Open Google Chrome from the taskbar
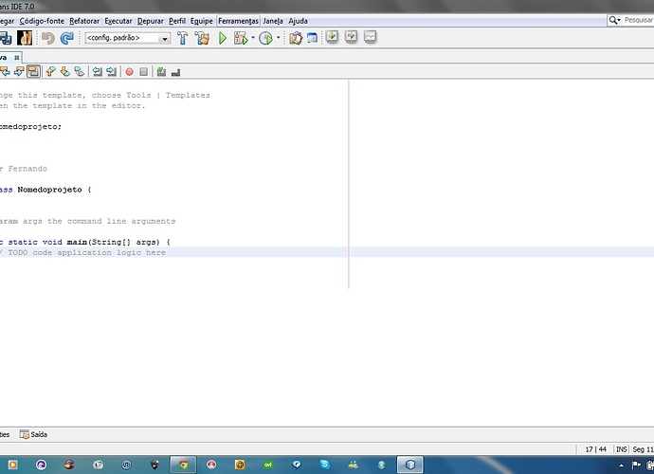The height and width of the screenshot is (474, 654). [x=183, y=465]
